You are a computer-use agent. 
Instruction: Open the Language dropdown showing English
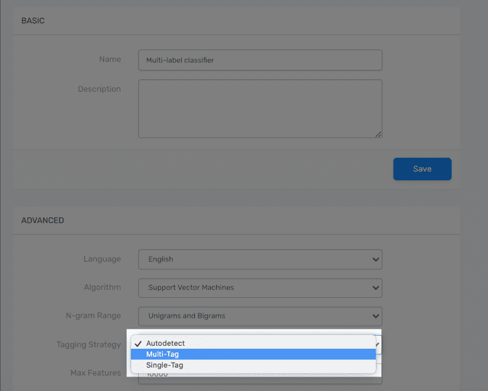click(x=260, y=259)
